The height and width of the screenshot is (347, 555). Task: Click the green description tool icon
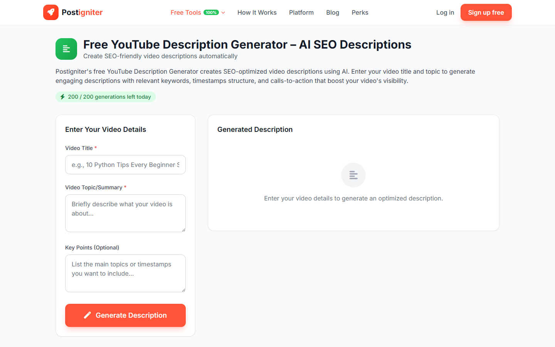point(66,49)
